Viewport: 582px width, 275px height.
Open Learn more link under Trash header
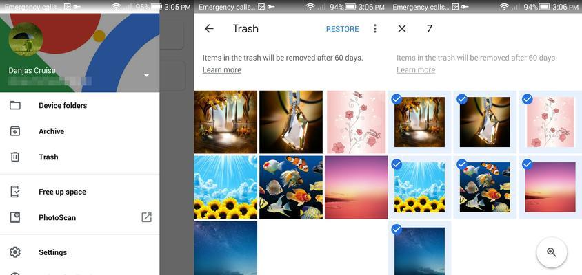click(x=222, y=70)
